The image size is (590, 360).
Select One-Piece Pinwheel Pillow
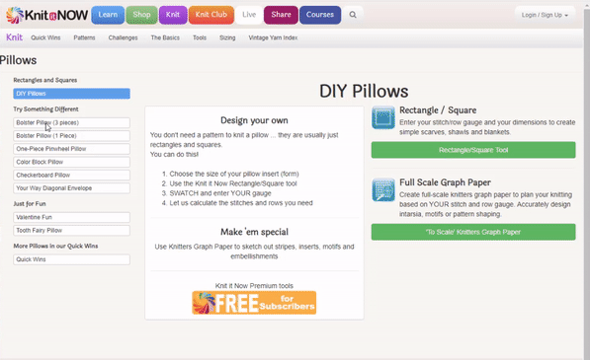[x=71, y=149]
